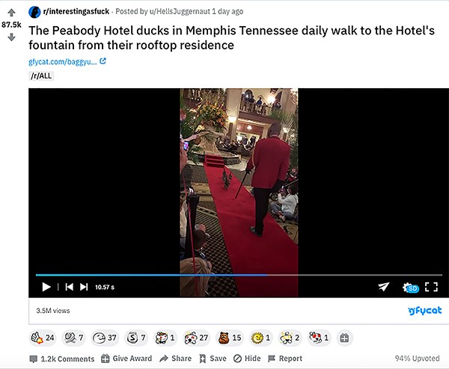Toggle SD quality settings gear
Viewport: 449px width, 369px height.
[x=410, y=288]
